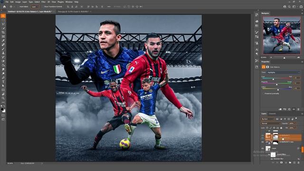Toggle visibility of the copy adjustment layer

(263, 142)
